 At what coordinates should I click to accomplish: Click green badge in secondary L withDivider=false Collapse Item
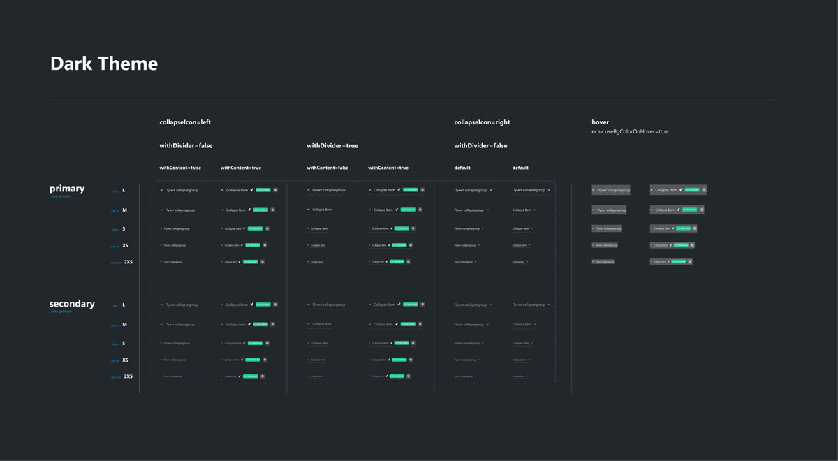263,305
